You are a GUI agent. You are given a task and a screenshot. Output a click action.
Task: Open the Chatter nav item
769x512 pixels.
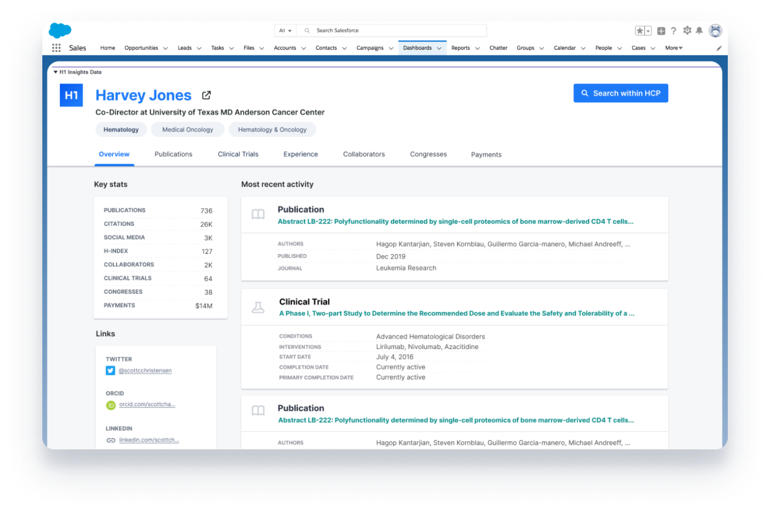point(499,48)
